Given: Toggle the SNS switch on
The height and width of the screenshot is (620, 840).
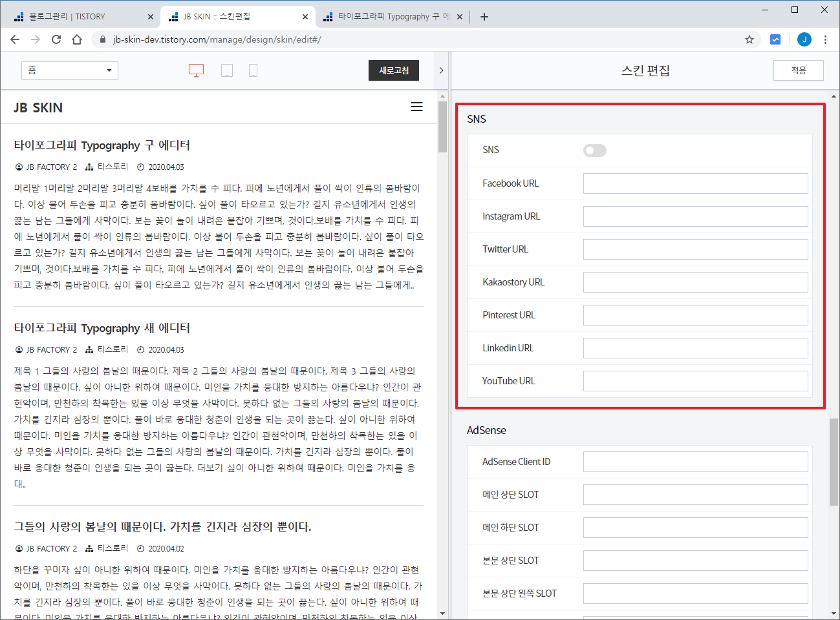Looking at the screenshot, I should tap(595, 150).
